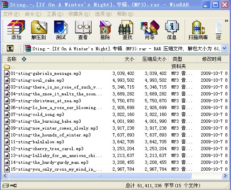Sort by 压缩后大小 column header

(153, 59)
